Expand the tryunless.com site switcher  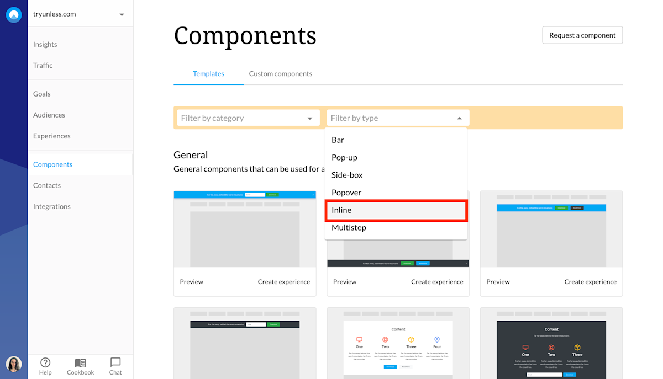(122, 14)
